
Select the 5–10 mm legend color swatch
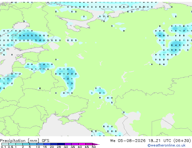(33, 144)
